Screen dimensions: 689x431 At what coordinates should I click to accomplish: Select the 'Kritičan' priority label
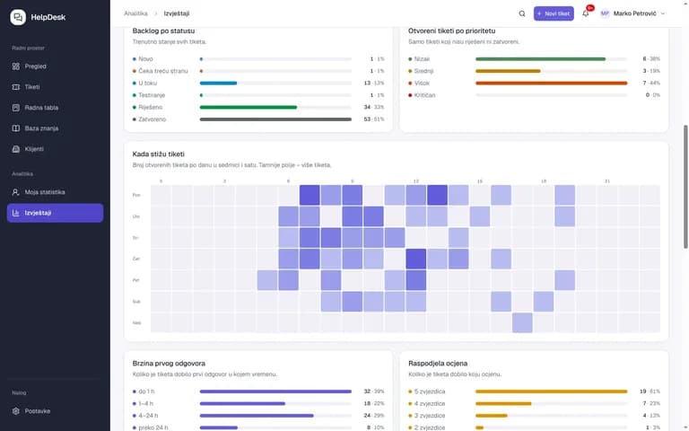424,95
